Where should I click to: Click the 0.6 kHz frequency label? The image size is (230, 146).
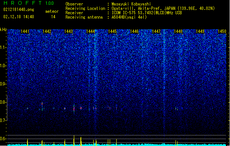pos(3,139)
